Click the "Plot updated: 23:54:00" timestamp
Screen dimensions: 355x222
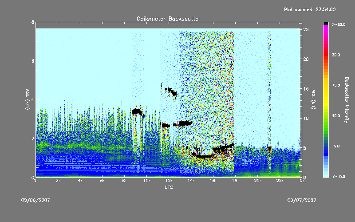pos(310,9)
